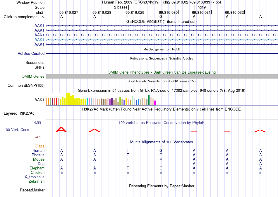This screenshot has height=197, width=278.
Task: Click the X_tropicalis species label
Action: pos(35,177)
